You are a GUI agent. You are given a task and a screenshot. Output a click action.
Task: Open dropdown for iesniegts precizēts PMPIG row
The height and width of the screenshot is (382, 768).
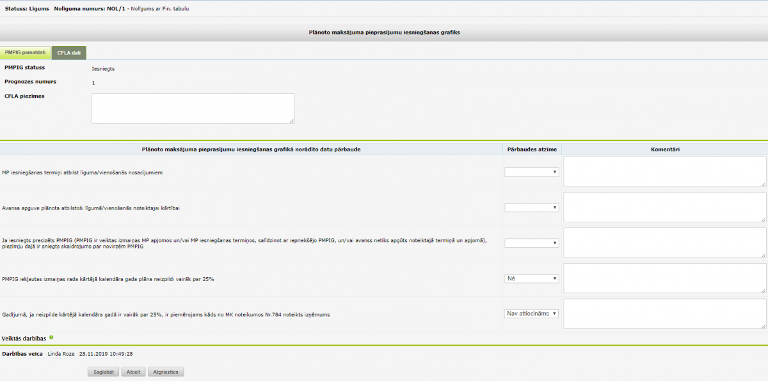(x=532, y=243)
